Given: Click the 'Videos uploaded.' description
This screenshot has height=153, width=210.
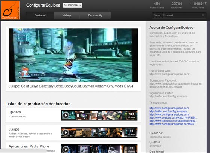Looking at the screenshot, I should (x=18, y=116).
